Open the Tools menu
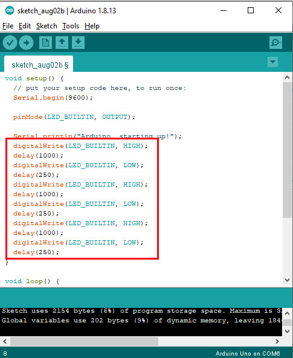Viewport: 293px width, 358px height. click(x=71, y=26)
